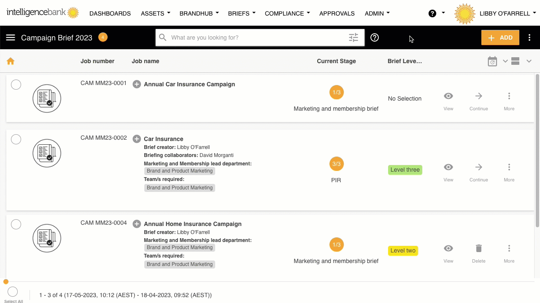Click the help circle beside search
The width and height of the screenshot is (540, 303).
pyautogui.click(x=375, y=37)
